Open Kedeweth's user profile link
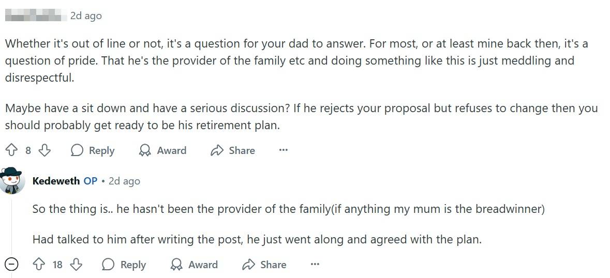The height and width of the screenshot is (278, 610). point(56,181)
